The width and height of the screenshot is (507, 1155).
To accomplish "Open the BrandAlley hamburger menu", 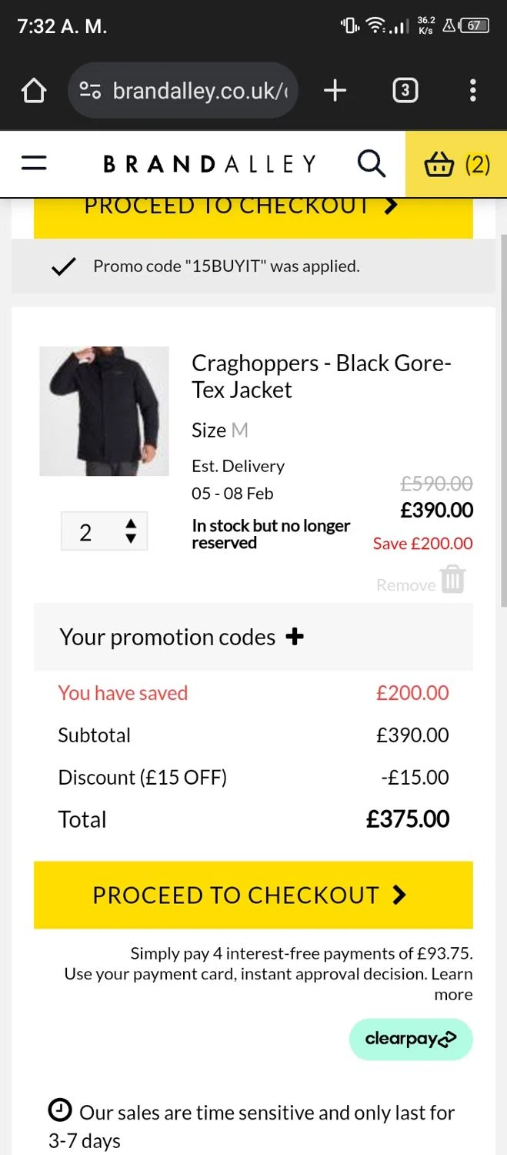I will (34, 163).
